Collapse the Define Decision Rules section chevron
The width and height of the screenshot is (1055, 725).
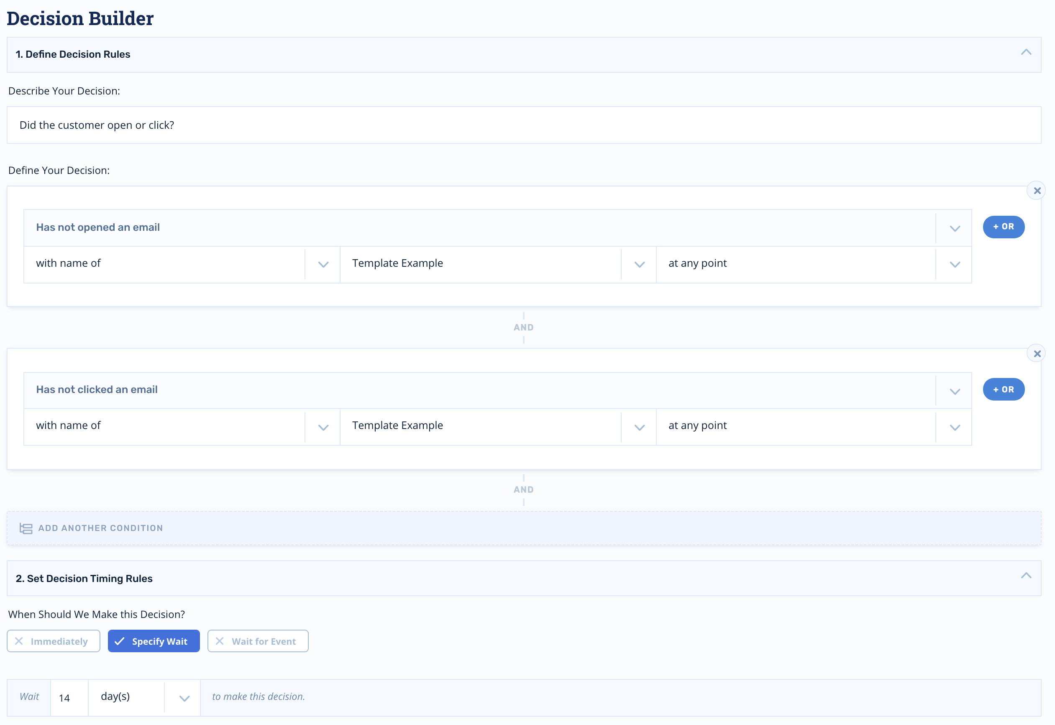tap(1026, 53)
